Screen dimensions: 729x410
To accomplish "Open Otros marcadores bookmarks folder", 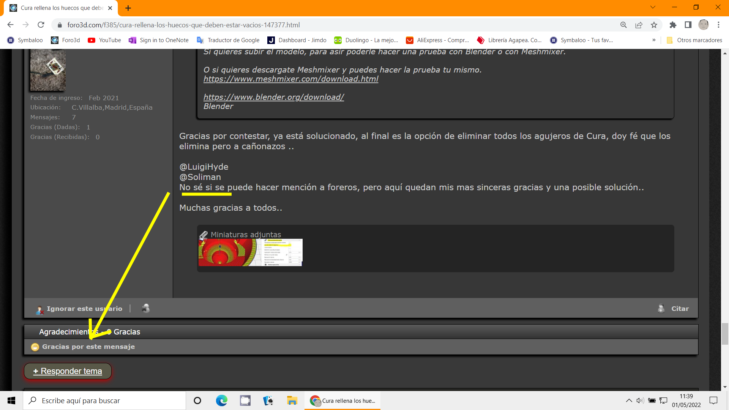I will tap(694, 40).
